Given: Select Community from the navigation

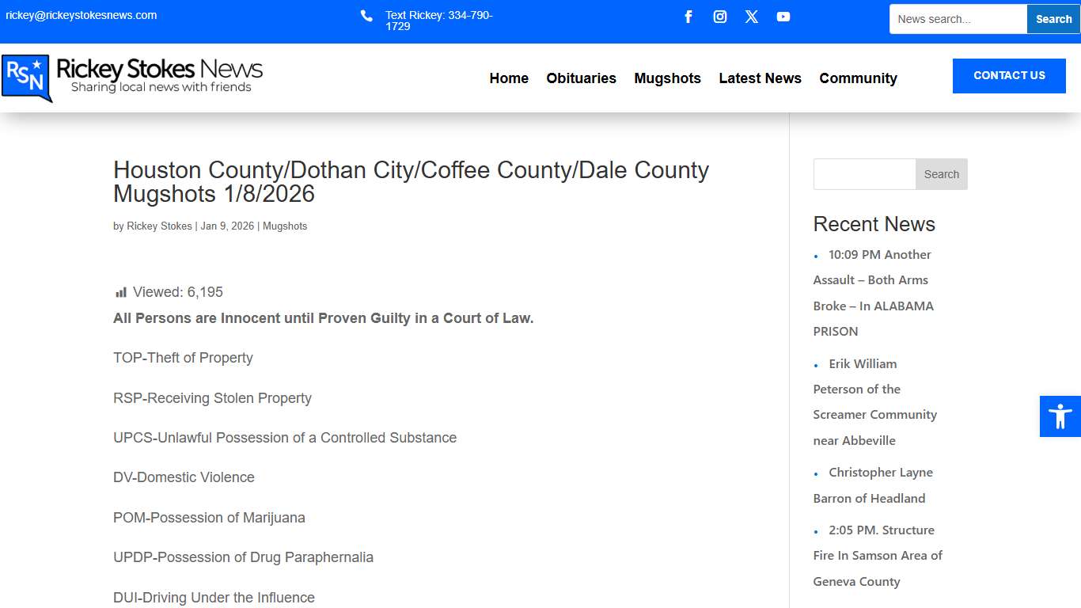Looking at the screenshot, I should click(858, 78).
